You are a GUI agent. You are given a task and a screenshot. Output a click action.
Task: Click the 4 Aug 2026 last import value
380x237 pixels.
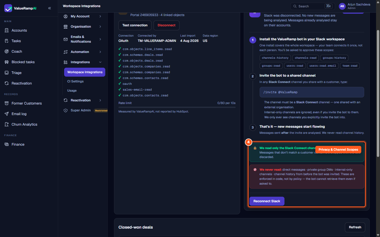coord(189,41)
